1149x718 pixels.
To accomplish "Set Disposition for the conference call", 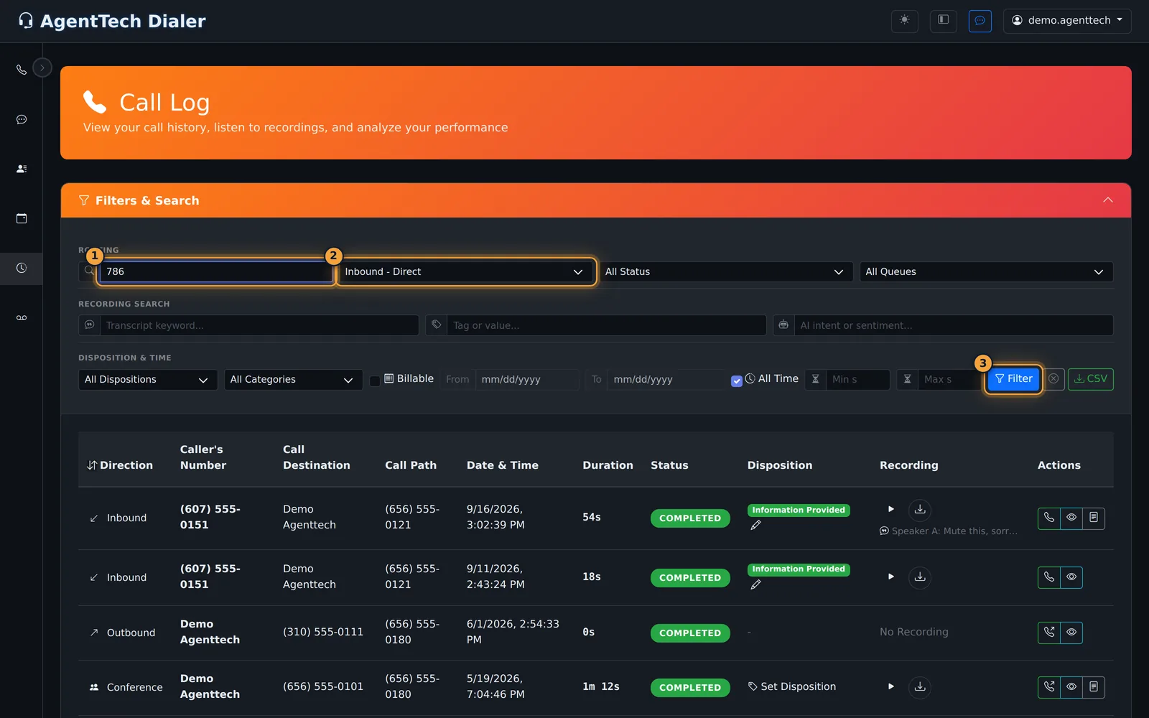I will click(792, 686).
